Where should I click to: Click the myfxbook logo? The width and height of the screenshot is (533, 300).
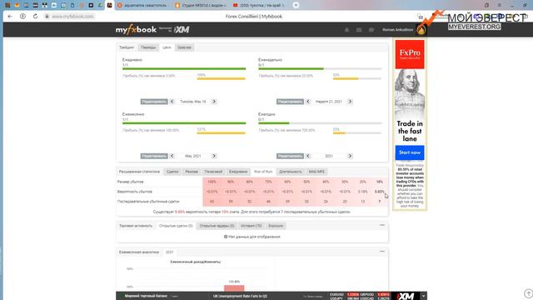point(136,30)
